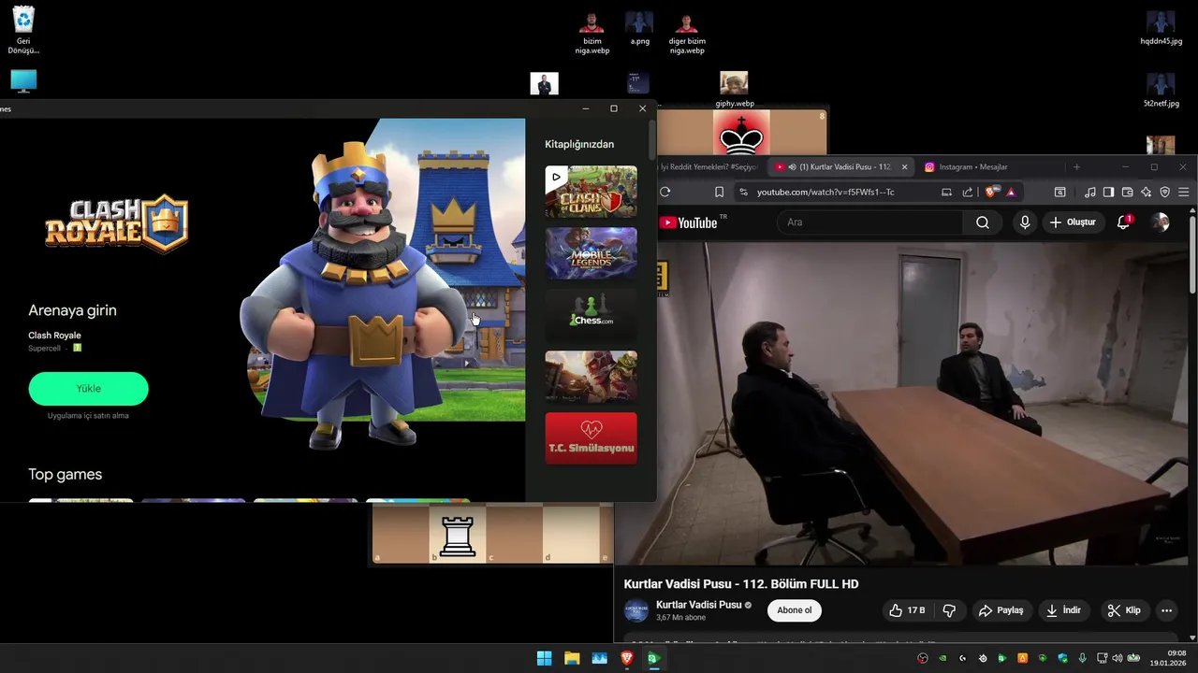Reload the YouTube page in Brave
This screenshot has width=1198, height=673.
pyautogui.click(x=665, y=192)
